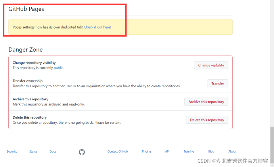Click the Change visibility button
The width and height of the screenshot is (274, 167).
[x=211, y=65]
